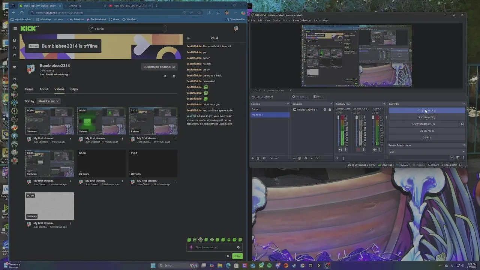Click Stop Streaming button
Viewport: 480px width, 270px height.
pos(427,111)
